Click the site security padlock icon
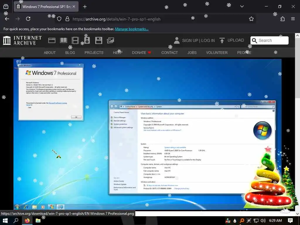This screenshot has width=300, height=225. pos(67,19)
